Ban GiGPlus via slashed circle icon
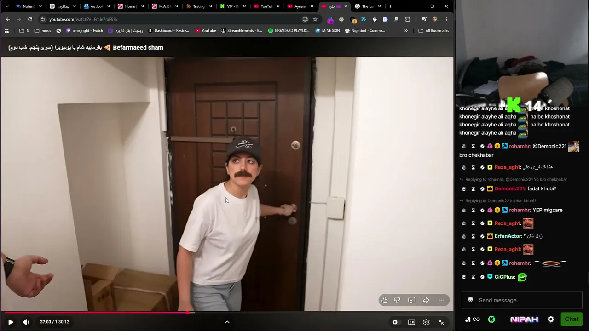The width and height of the screenshot is (589, 331). (x=482, y=277)
